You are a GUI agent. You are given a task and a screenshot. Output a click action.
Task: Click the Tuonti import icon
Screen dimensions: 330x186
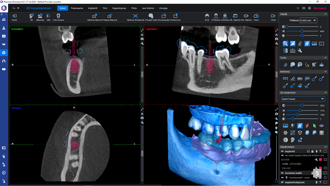[14, 16]
